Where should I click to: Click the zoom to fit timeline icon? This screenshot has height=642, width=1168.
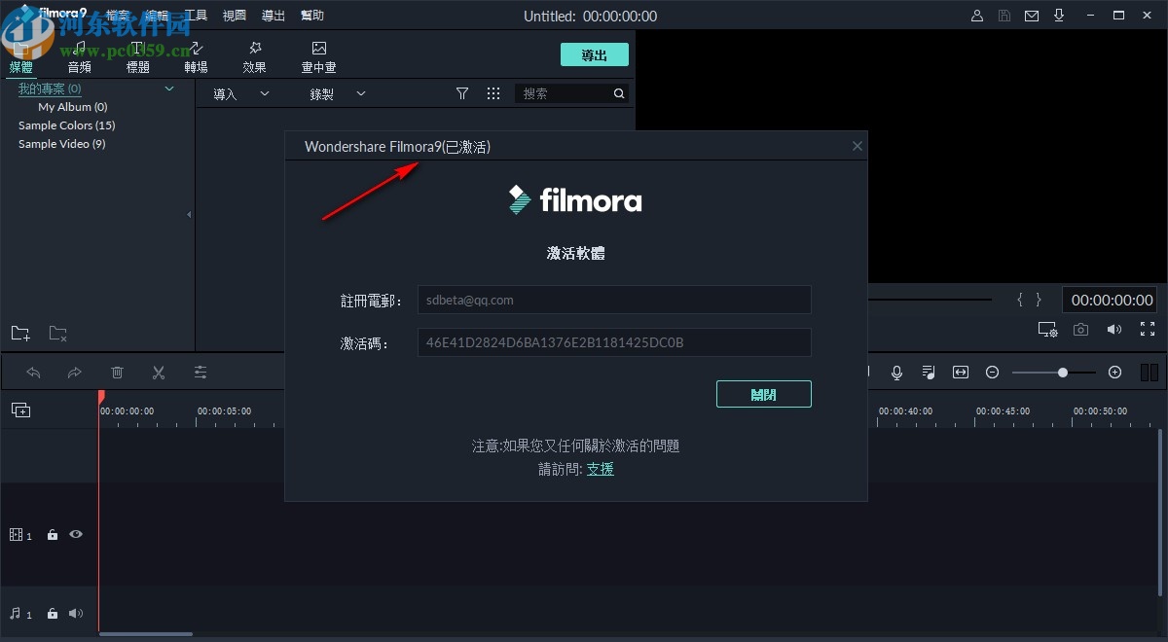coord(961,373)
